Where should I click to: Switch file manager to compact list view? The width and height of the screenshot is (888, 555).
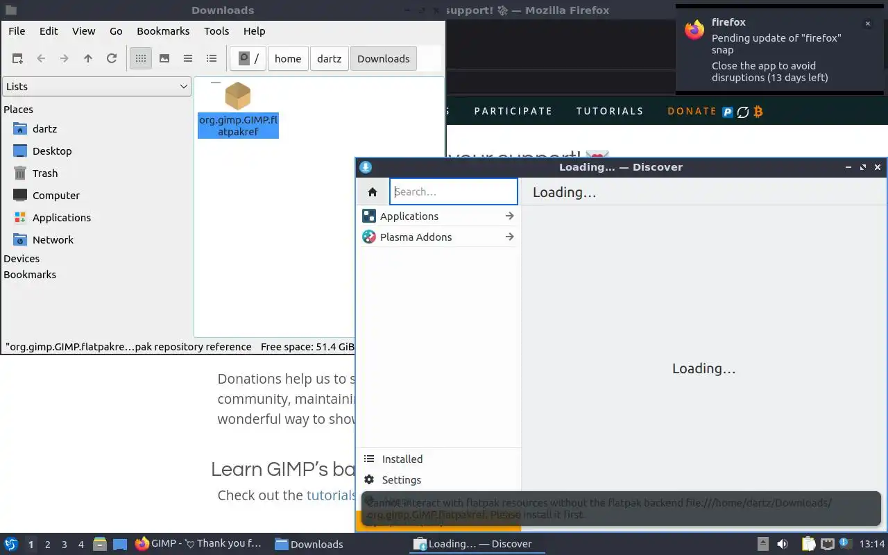coord(188,59)
